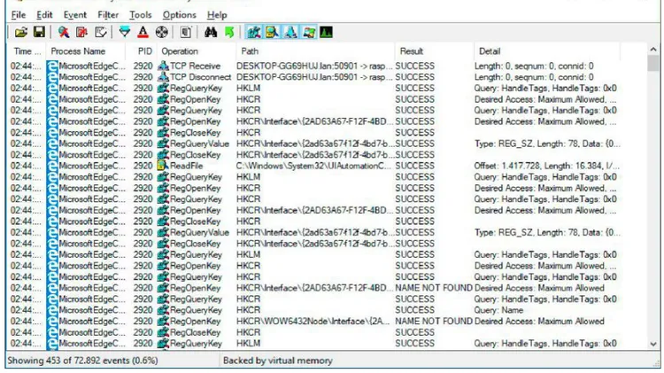Viewport: 664px width, 373px height.
Task: Open the Filter menu
Action: tap(108, 15)
